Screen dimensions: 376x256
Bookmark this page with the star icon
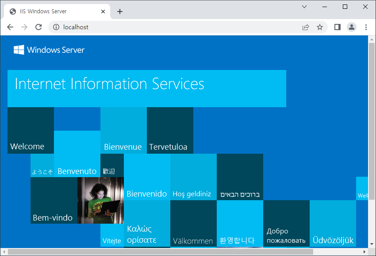[320, 27]
